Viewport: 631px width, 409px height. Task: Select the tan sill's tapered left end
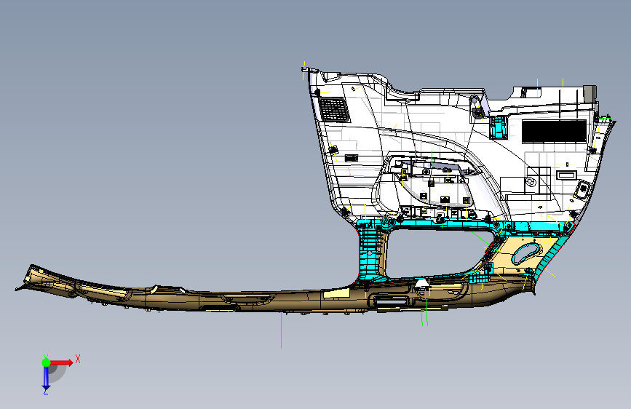pyautogui.click(x=44, y=281)
